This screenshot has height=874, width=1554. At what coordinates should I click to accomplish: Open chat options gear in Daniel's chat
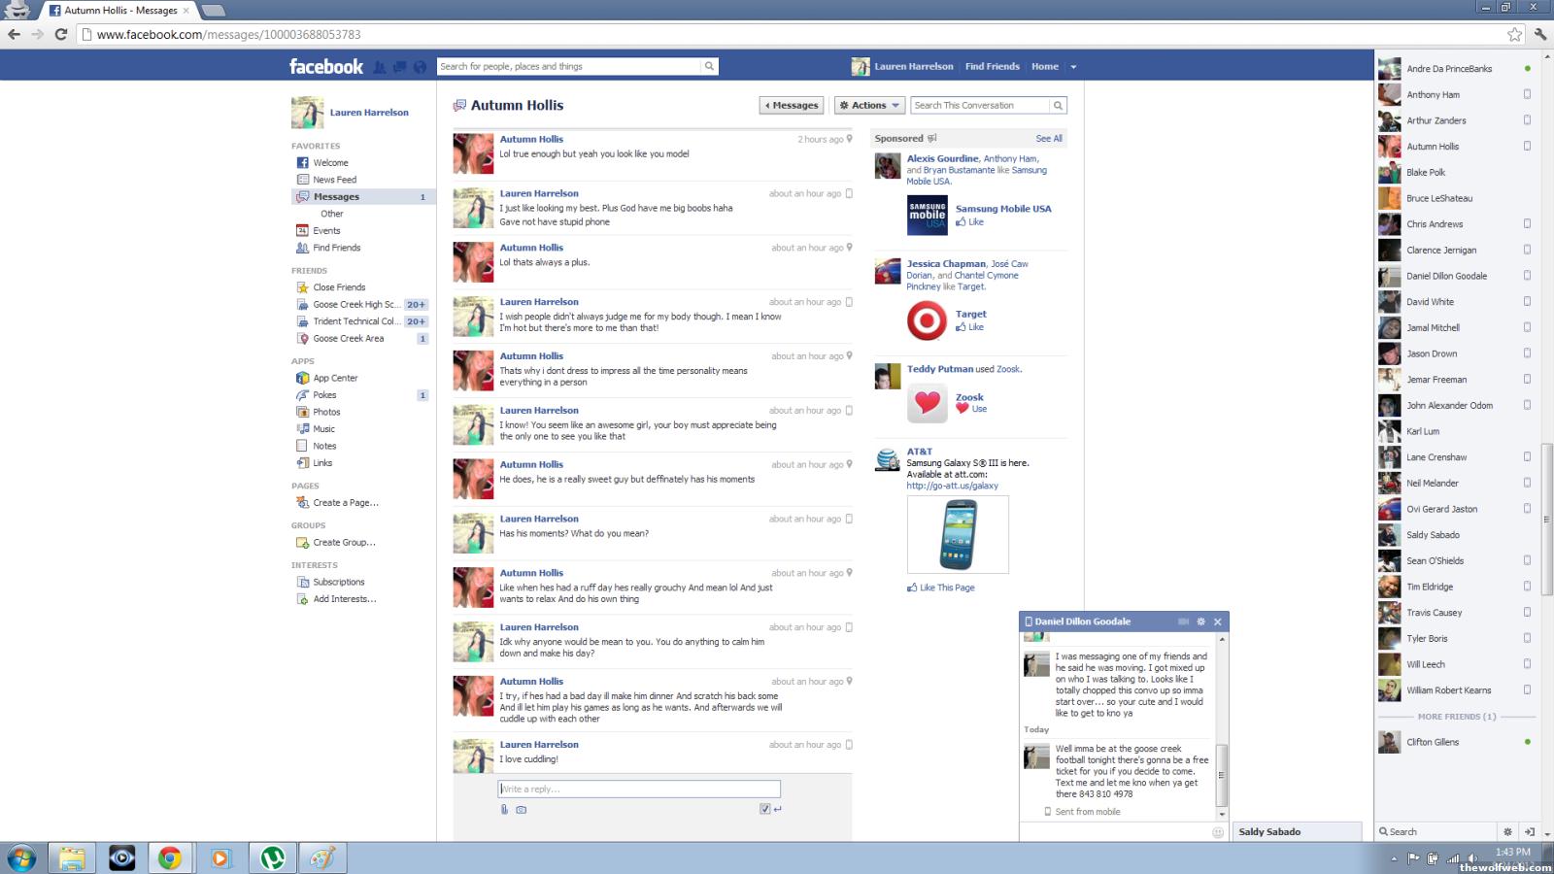click(1200, 622)
